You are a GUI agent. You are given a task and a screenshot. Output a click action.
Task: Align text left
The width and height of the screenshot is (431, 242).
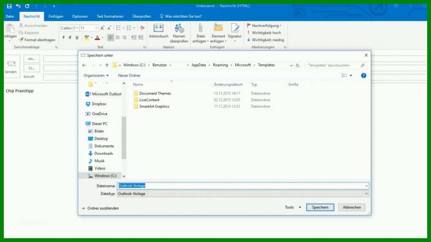[111, 38]
